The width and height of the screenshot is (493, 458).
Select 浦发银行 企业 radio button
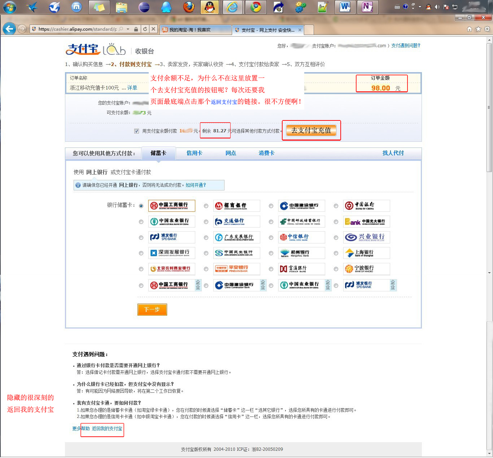pos(336,286)
